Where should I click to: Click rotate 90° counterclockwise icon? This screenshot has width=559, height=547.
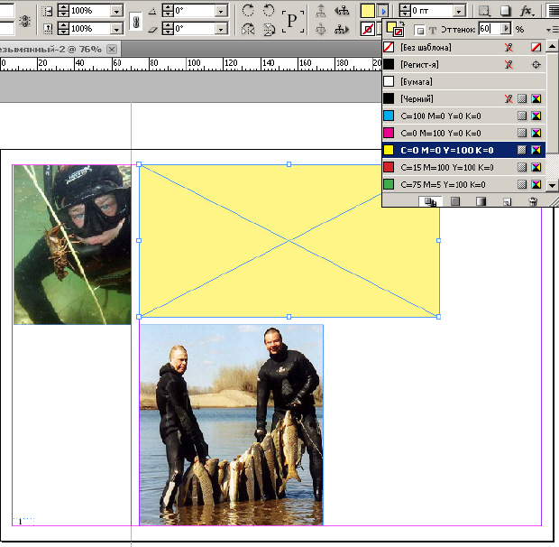pos(269,11)
